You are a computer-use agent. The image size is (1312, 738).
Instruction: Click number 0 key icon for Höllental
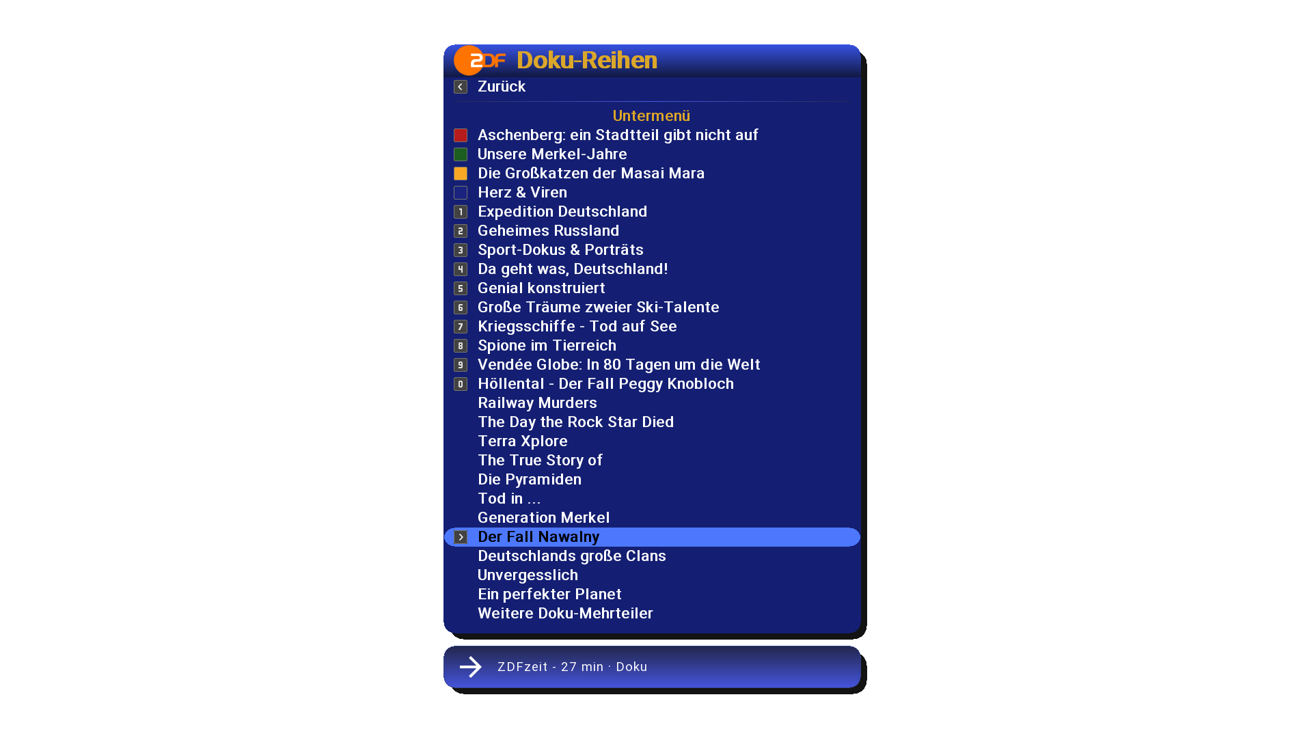[461, 384]
